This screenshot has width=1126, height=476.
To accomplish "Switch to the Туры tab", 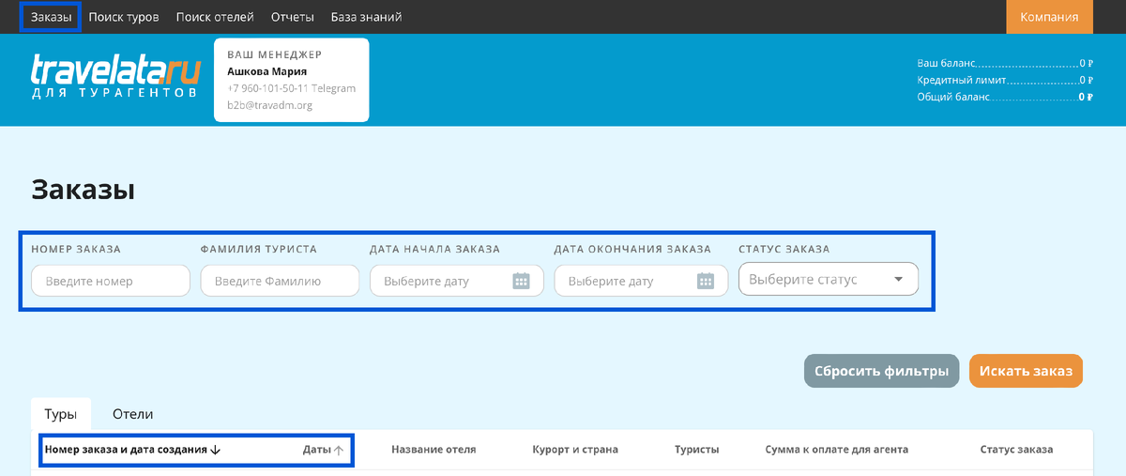I will click(61, 414).
